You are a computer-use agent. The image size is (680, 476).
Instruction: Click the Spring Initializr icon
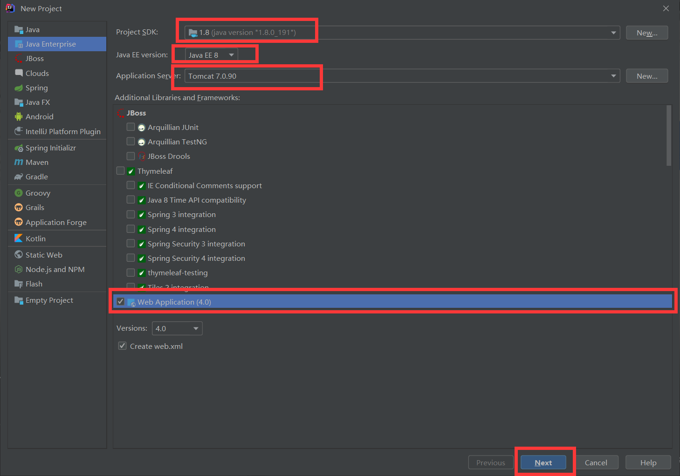coord(19,148)
